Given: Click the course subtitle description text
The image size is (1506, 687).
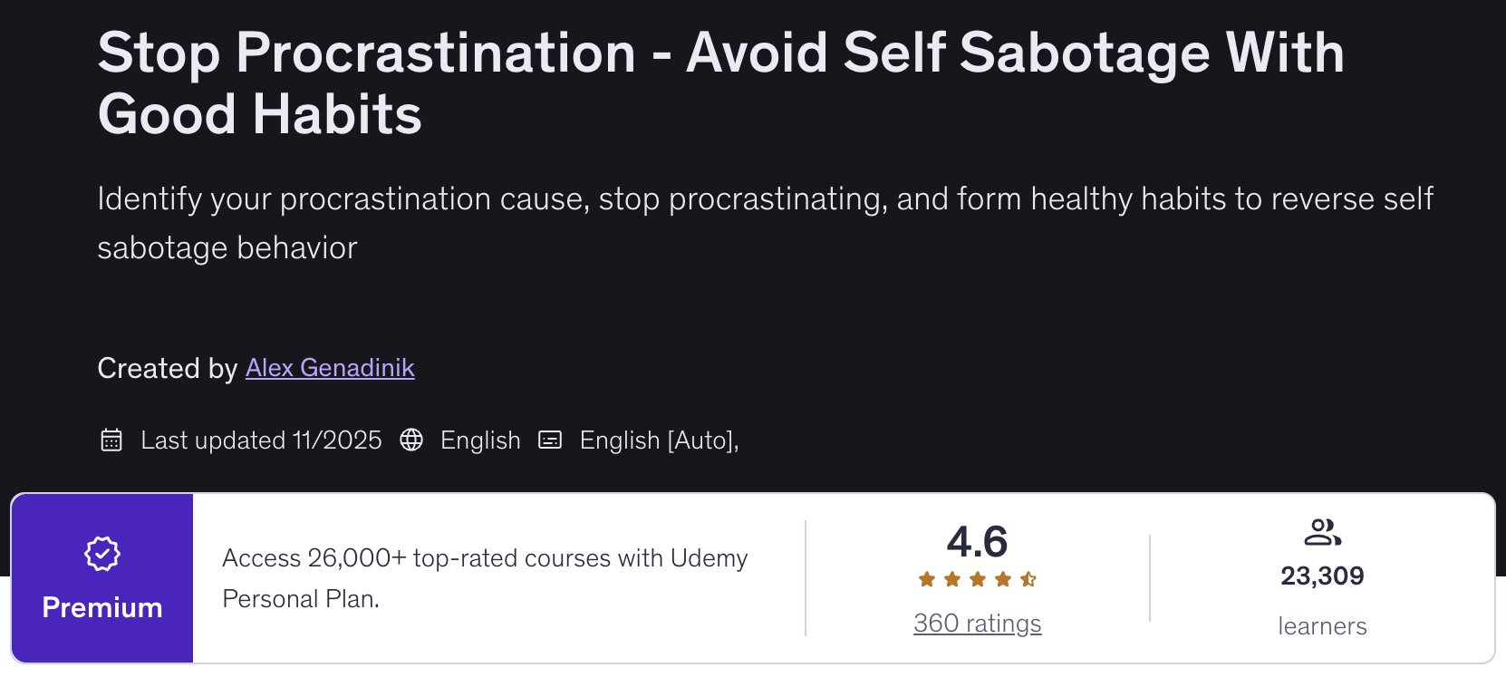Looking at the screenshot, I should [x=764, y=223].
